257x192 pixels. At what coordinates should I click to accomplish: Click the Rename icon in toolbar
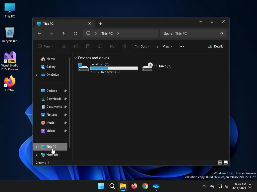[100, 46]
